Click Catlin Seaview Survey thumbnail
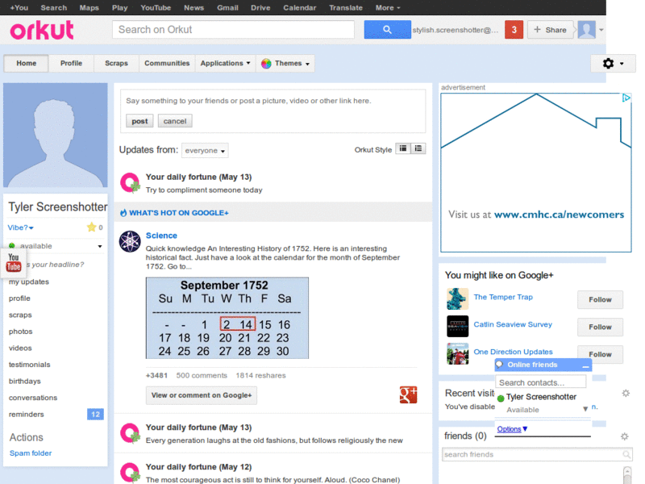The height and width of the screenshot is (484, 645). point(457,327)
